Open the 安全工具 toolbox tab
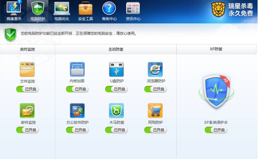The image size is (261, 159). [85, 11]
